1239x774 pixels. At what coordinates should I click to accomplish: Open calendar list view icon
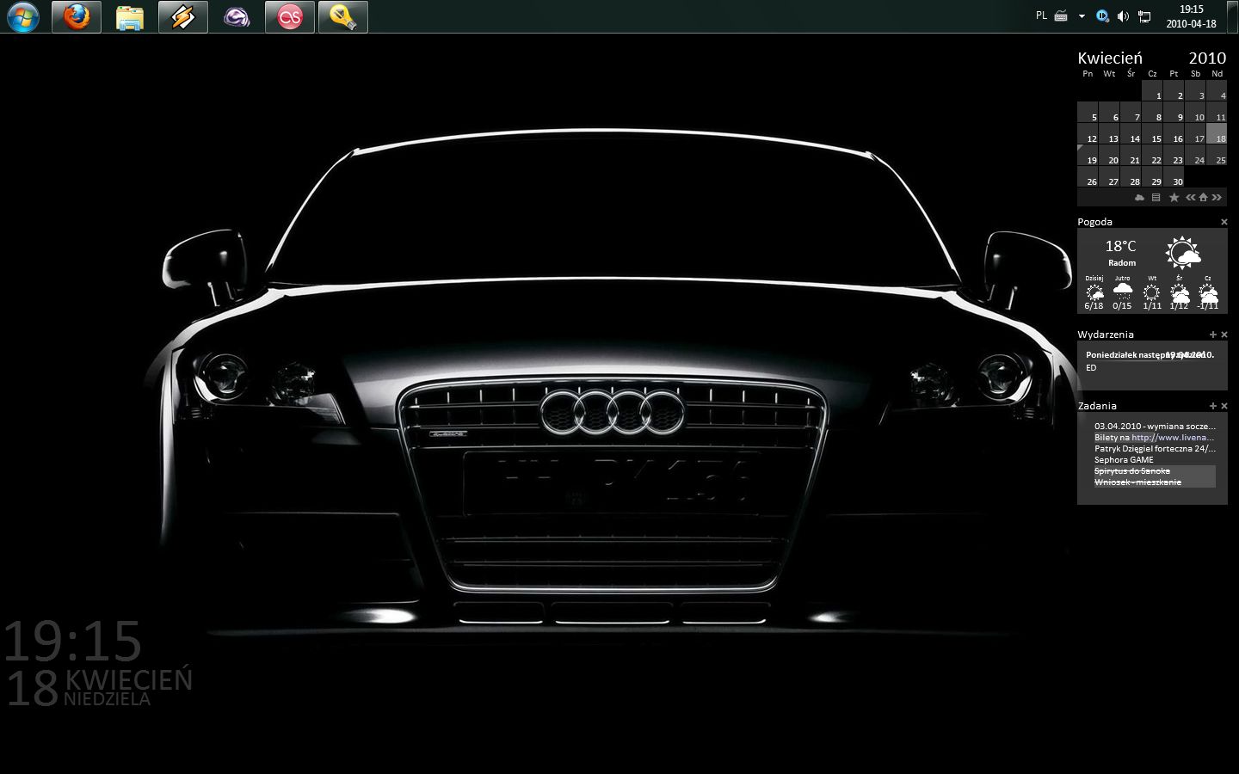[1156, 198]
